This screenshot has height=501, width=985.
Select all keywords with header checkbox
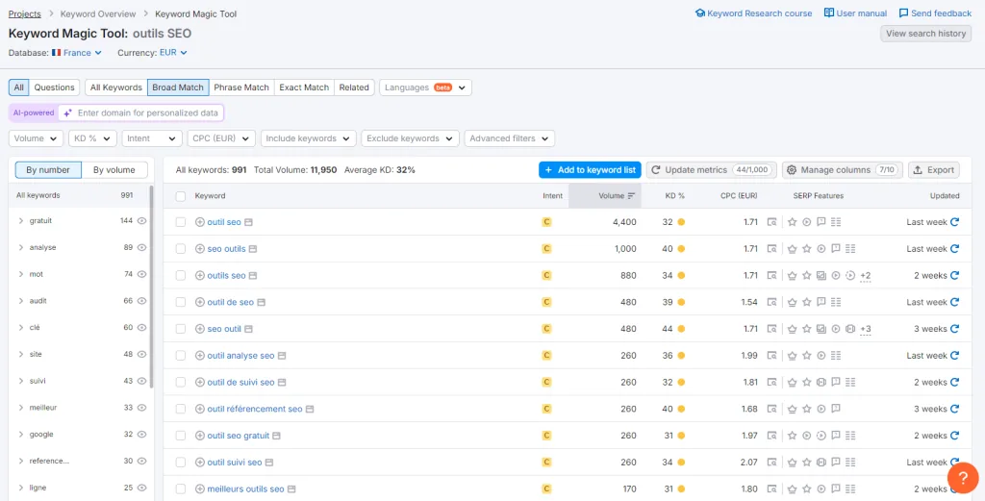pyautogui.click(x=181, y=196)
